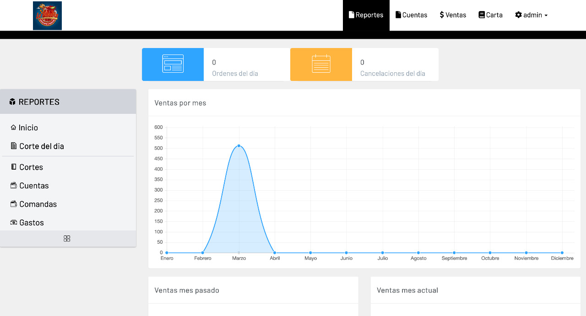Click the Abril data point on chart
Viewport: 586px width, 316px height.
275,252
